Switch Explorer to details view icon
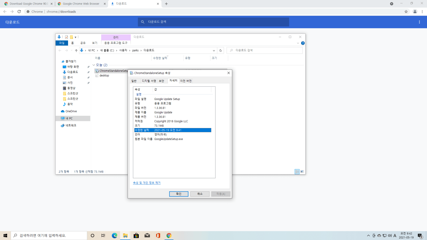The height and width of the screenshot is (240, 427). coord(297,171)
